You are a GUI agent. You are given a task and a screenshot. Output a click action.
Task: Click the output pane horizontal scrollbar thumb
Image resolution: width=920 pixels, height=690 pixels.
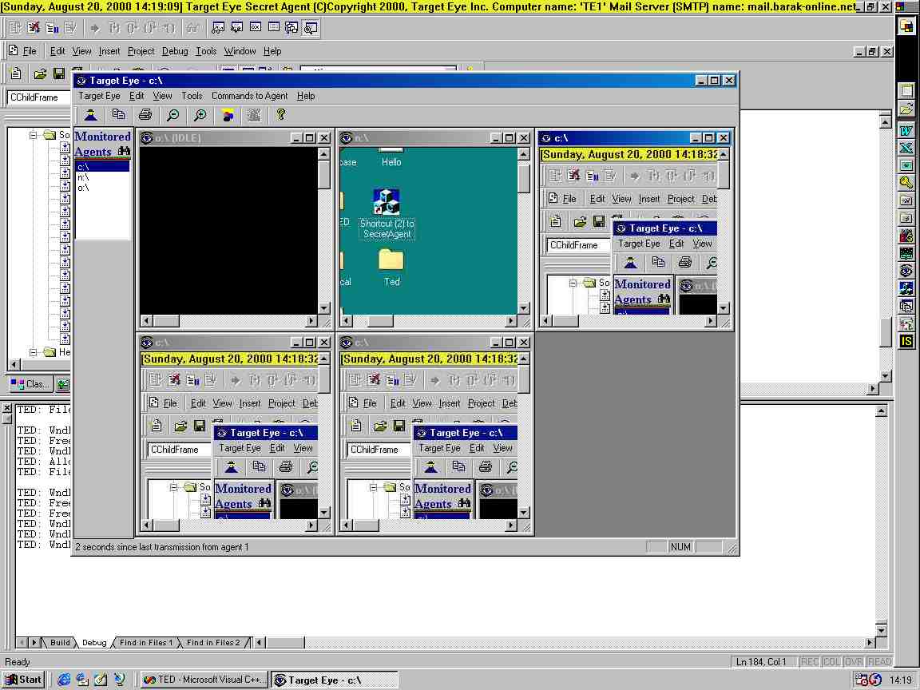point(284,642)
